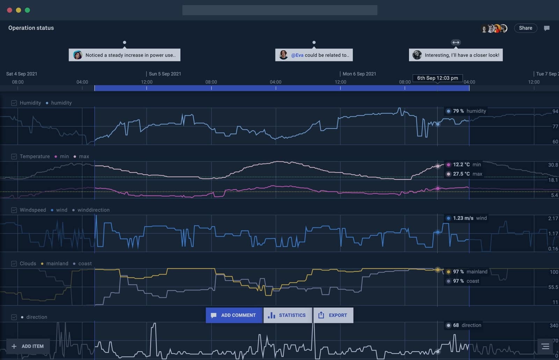559x360 pixels.
Task: Open the comment 'Noticed a steady increase in power use..'
Action: point(124,55)
